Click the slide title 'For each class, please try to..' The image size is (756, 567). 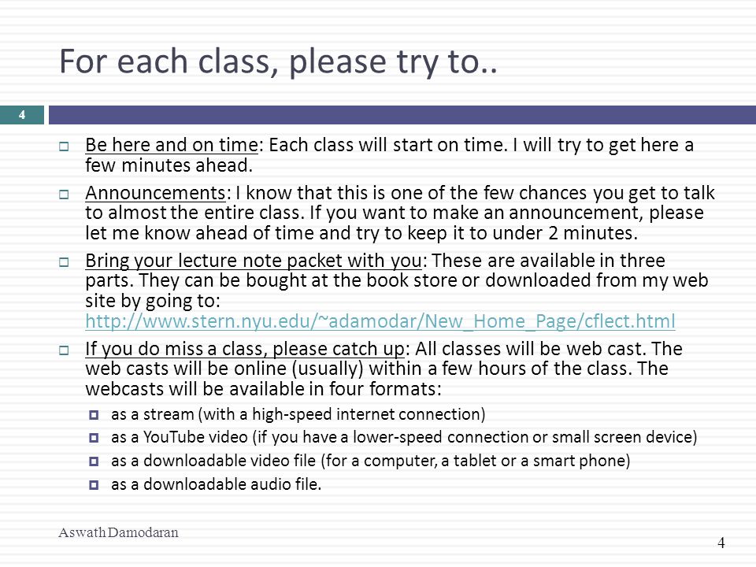[x=278, y=63]
